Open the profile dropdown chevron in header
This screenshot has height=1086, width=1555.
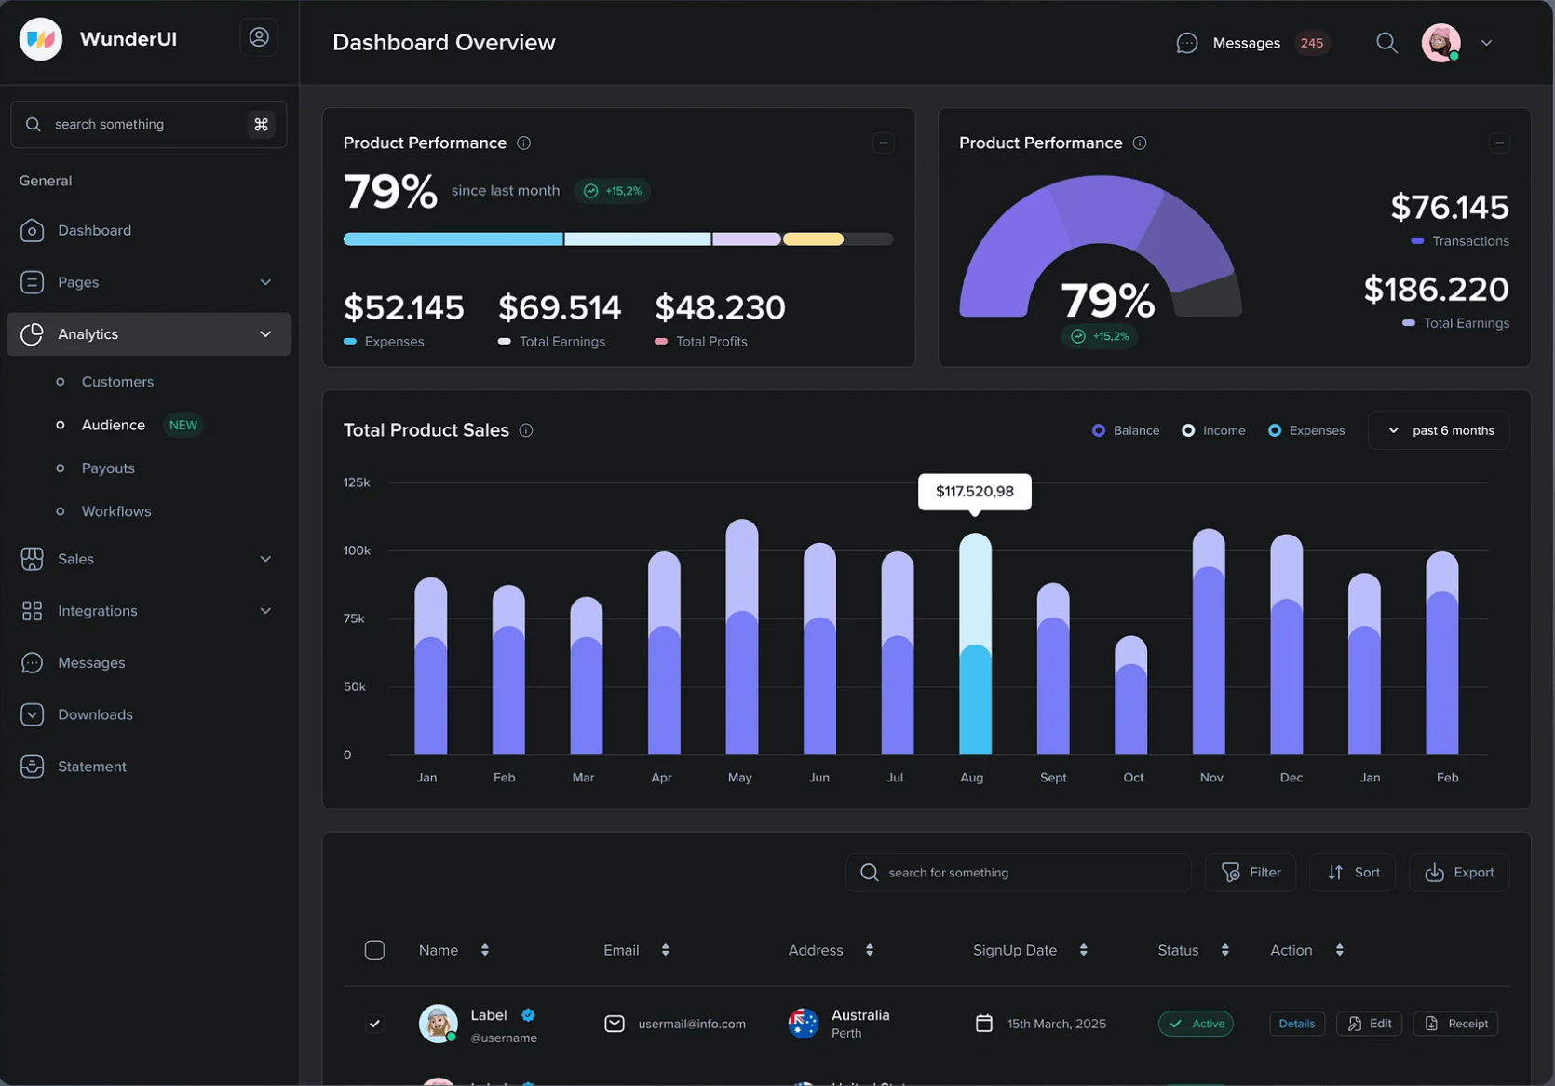pyautogui.click(x=1487, y=43)
